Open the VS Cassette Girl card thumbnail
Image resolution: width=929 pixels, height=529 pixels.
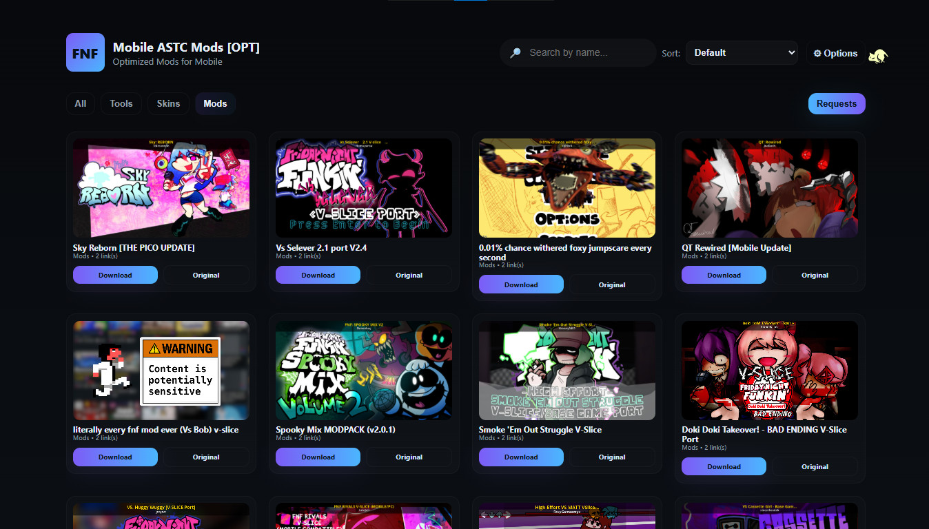(770, 516)
